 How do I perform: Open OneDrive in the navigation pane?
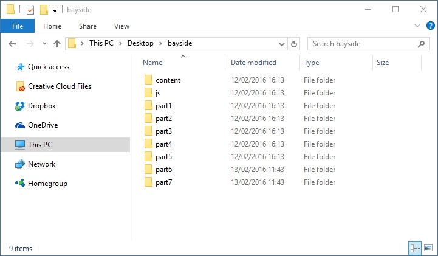point(43,125)
